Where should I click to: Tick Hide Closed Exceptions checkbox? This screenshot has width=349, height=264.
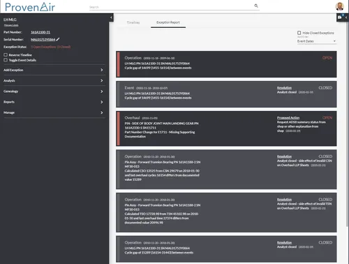[299, 33]
